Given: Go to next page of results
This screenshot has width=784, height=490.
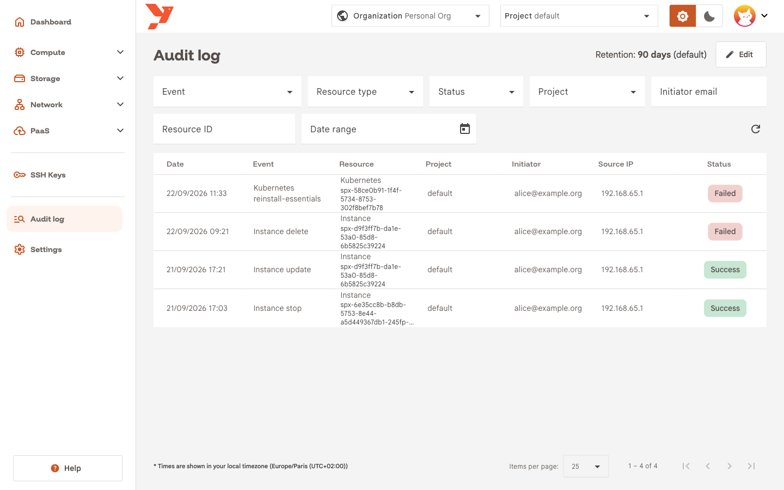Looking at the screenshot, I should (730, 466).
